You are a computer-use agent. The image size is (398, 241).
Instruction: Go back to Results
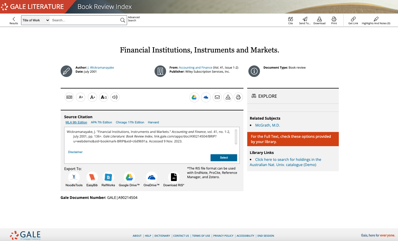point(14,20)
